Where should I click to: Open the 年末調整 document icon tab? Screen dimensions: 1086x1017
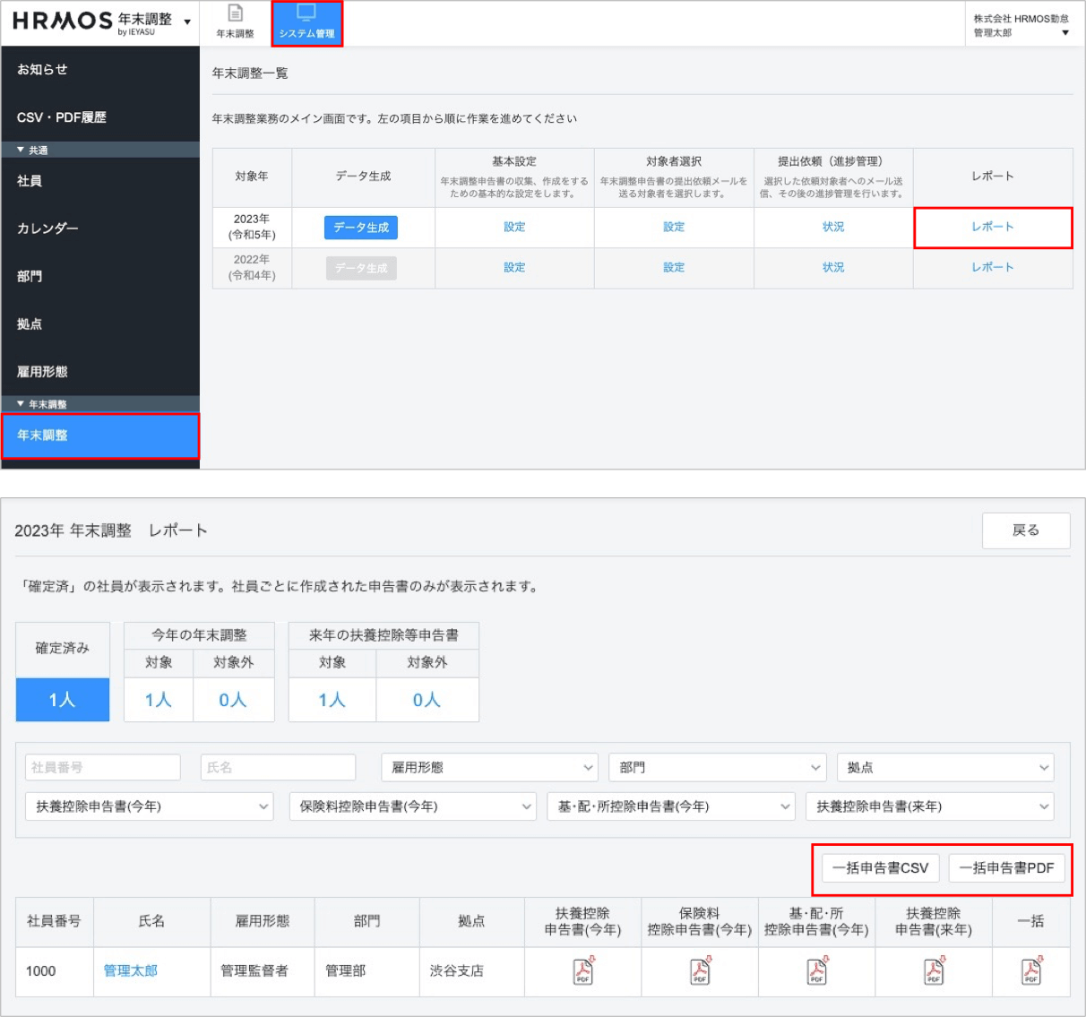pyautogui.click(x=235, y=22)
